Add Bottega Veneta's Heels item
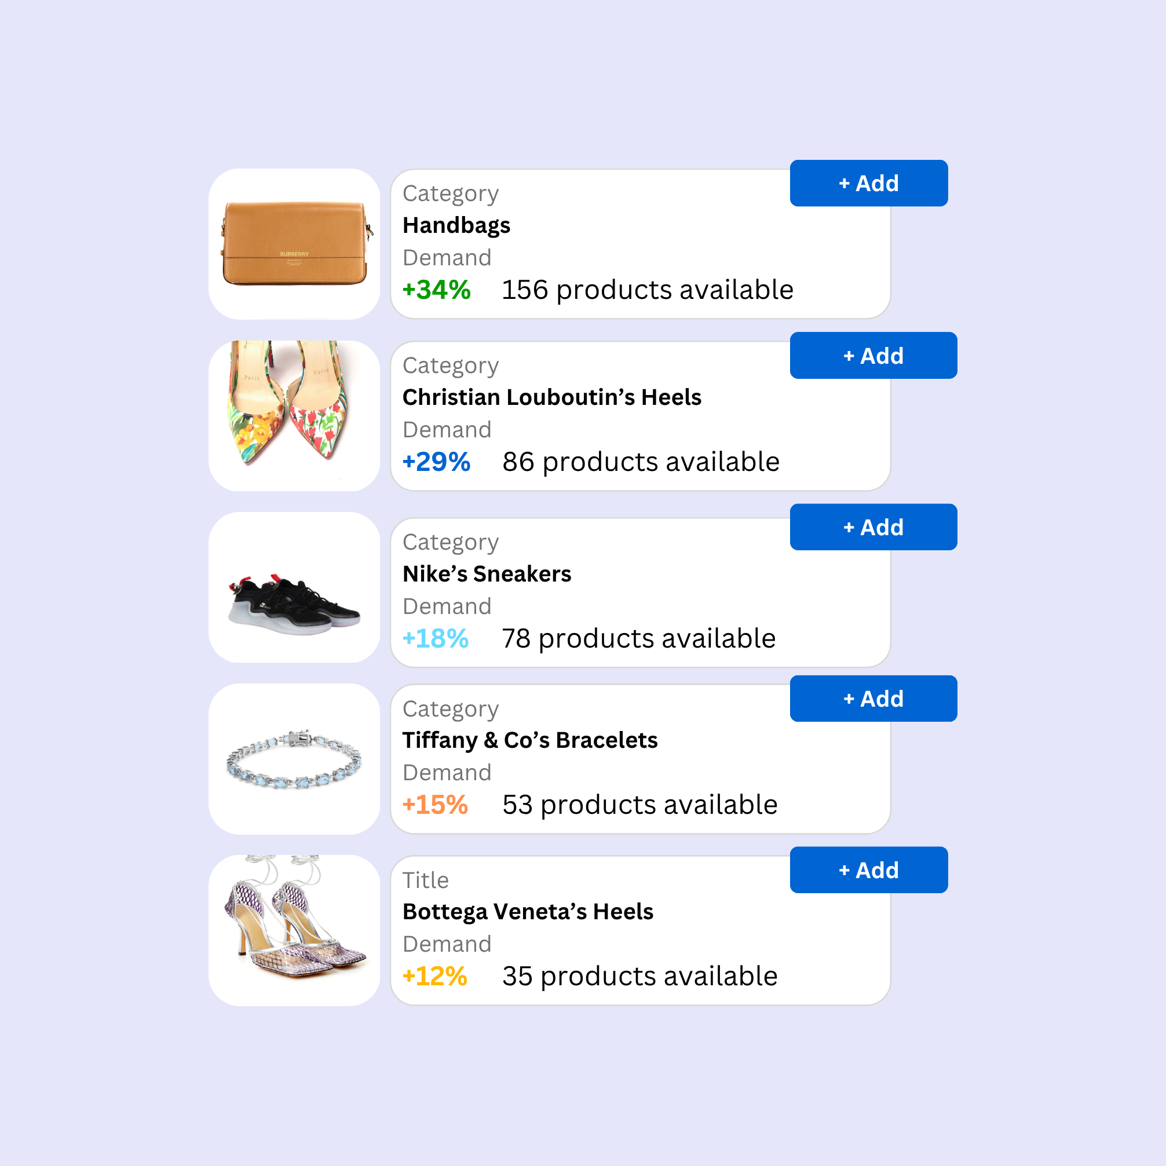The height and width of the screenshot is (1166, 1166). coord(868,869)
